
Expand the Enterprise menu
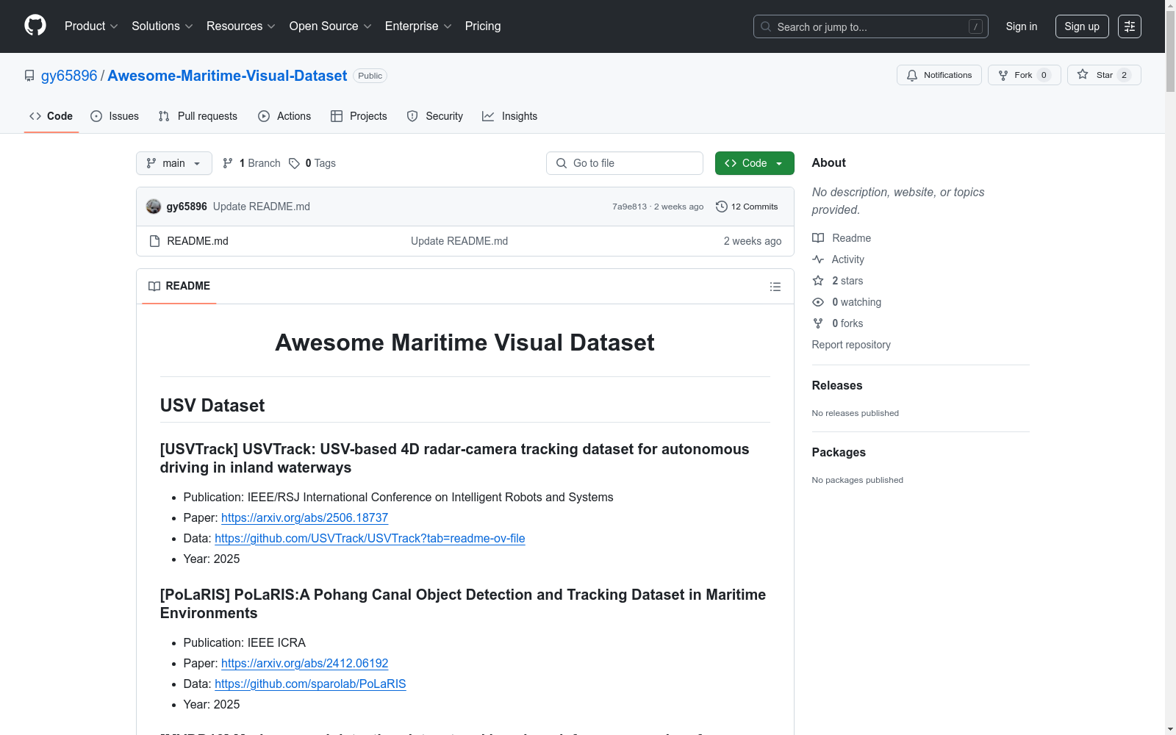coord(418,26)
